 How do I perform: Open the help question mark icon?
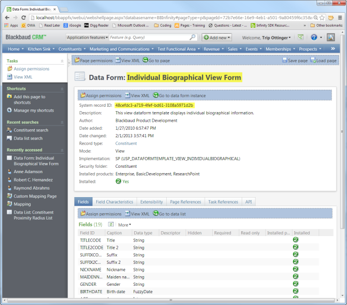click(x=313, y=37)
